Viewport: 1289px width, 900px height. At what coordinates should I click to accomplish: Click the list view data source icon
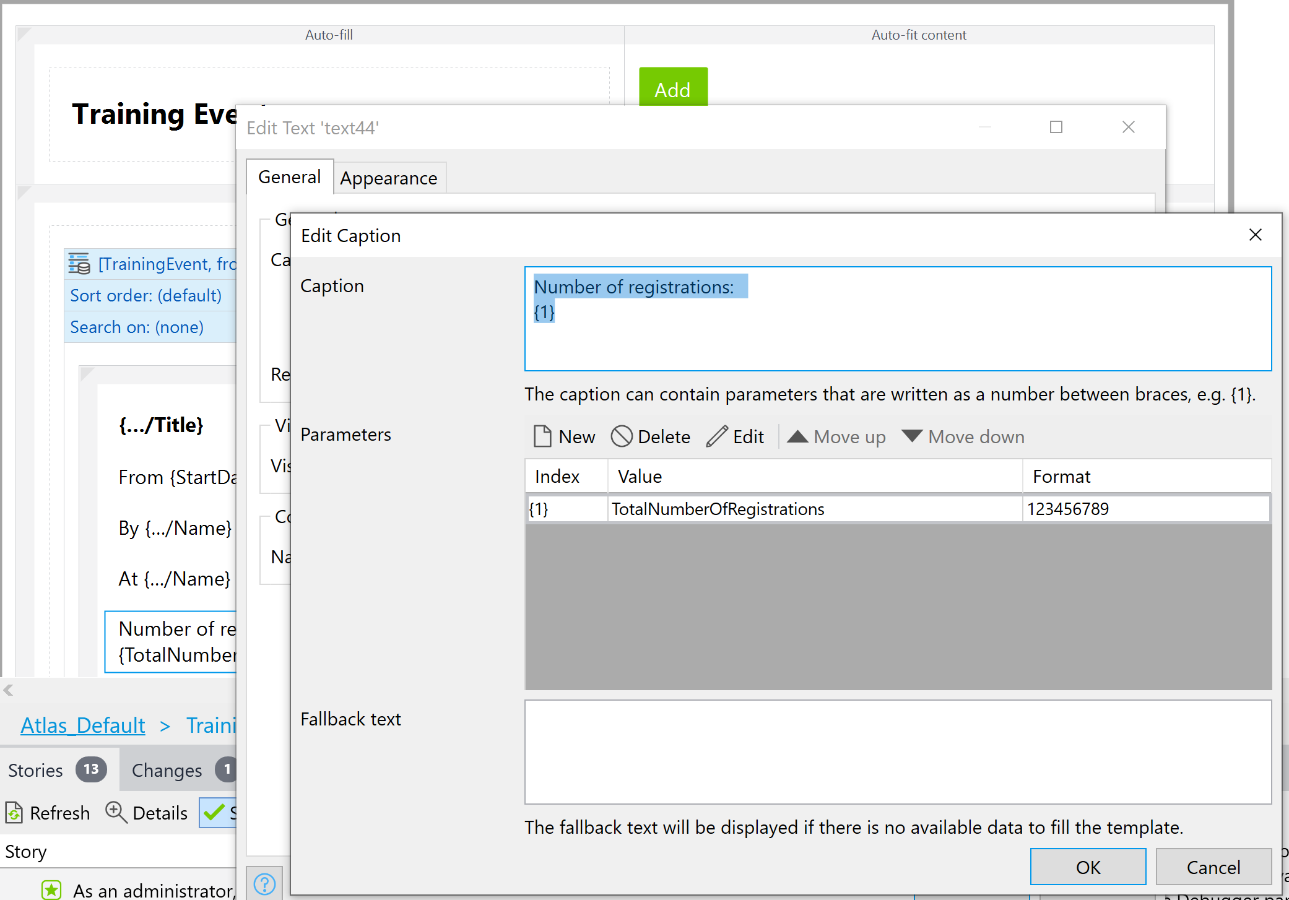[x=79, y=264]
